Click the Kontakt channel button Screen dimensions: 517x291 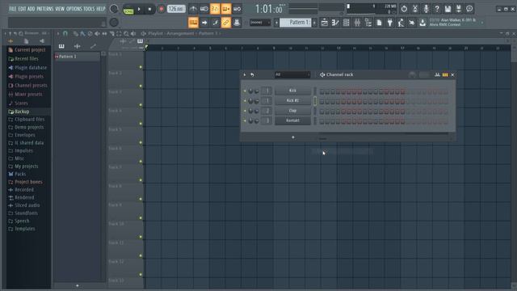tap(292, 120)
